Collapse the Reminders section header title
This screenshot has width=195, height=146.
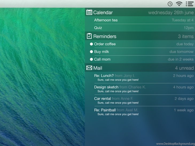105,36
